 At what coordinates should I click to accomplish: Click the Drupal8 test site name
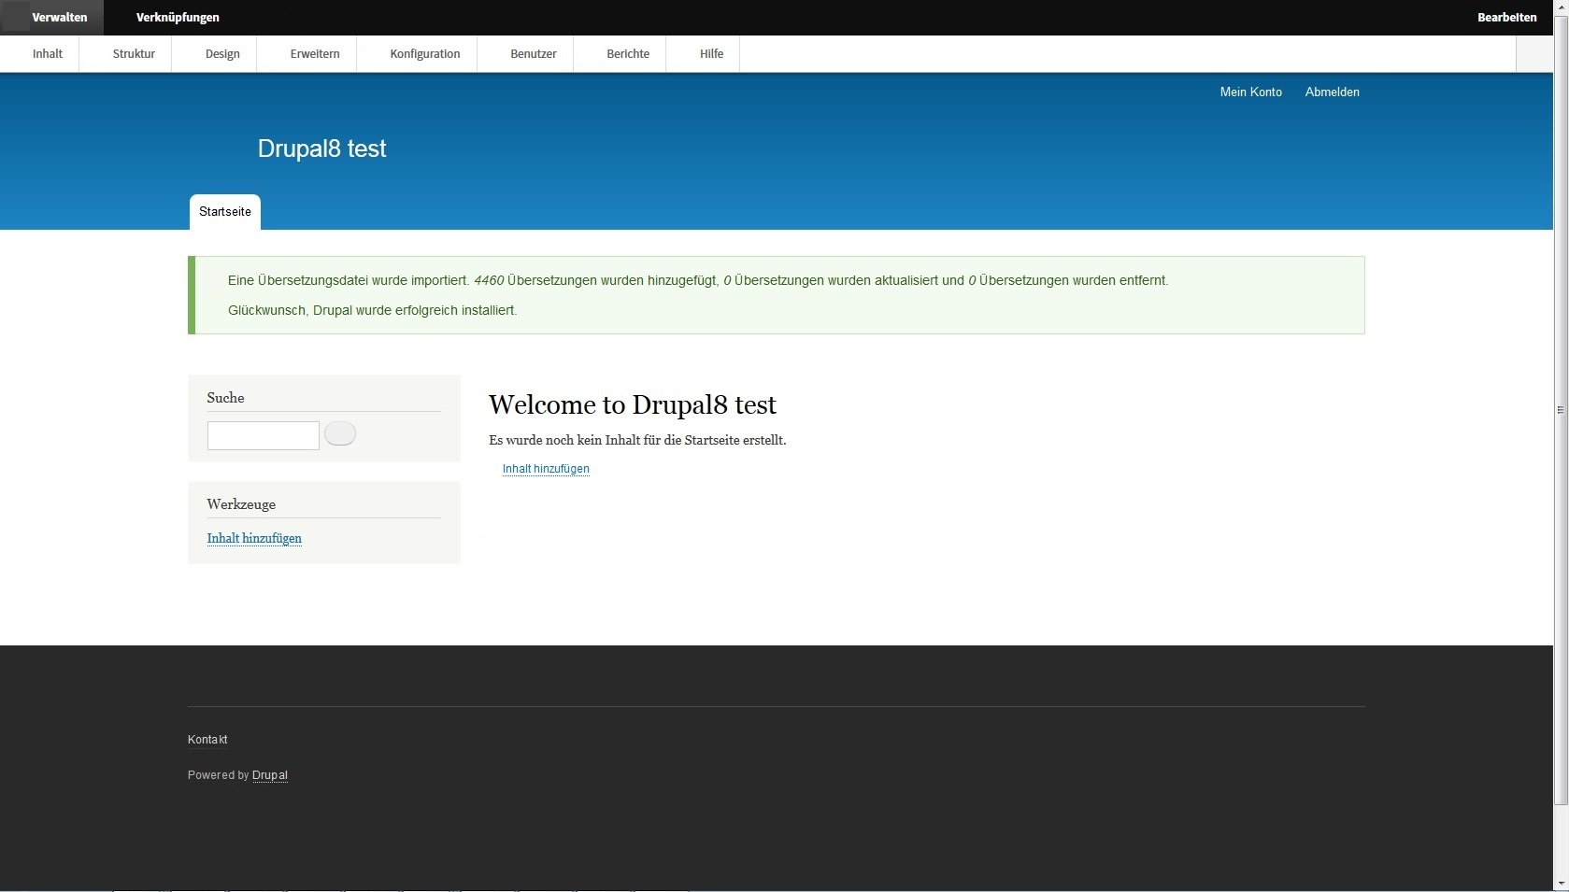[x=321, y=149]
